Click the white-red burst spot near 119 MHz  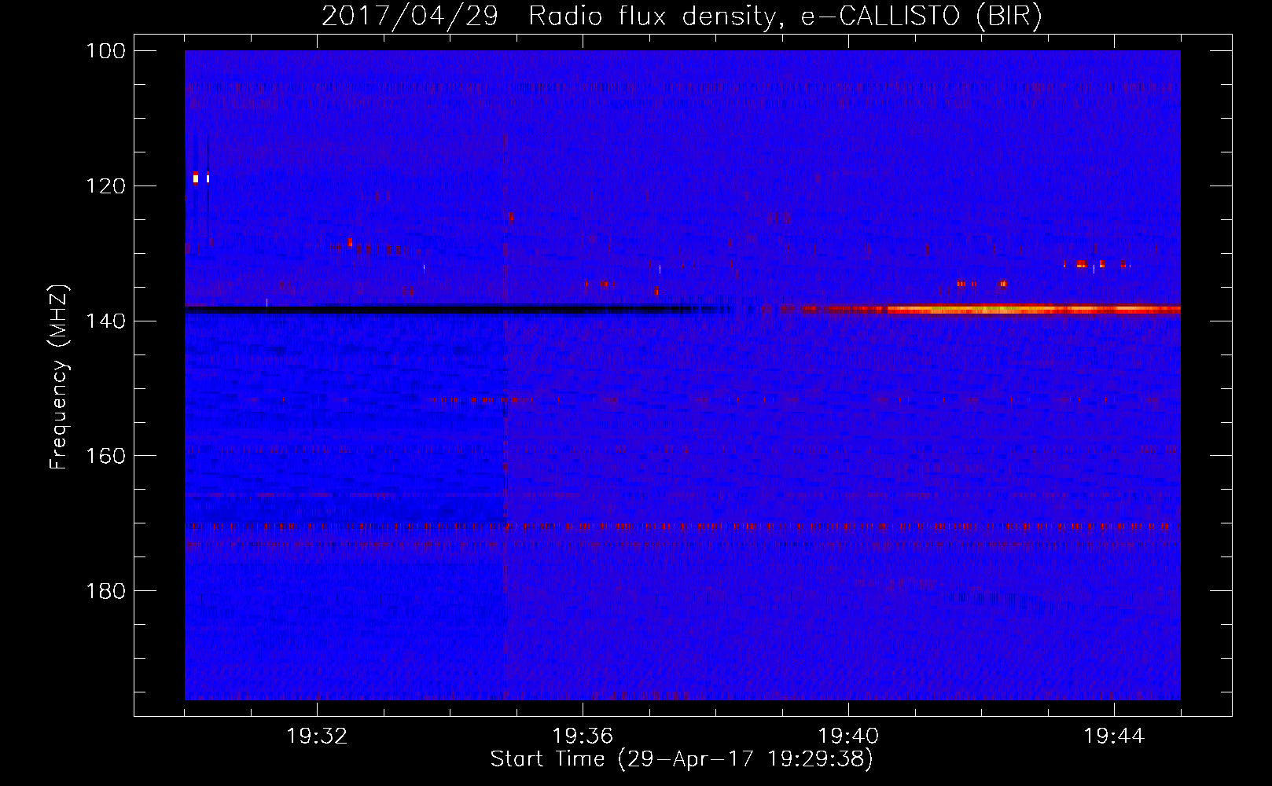[x=196, y=178]
